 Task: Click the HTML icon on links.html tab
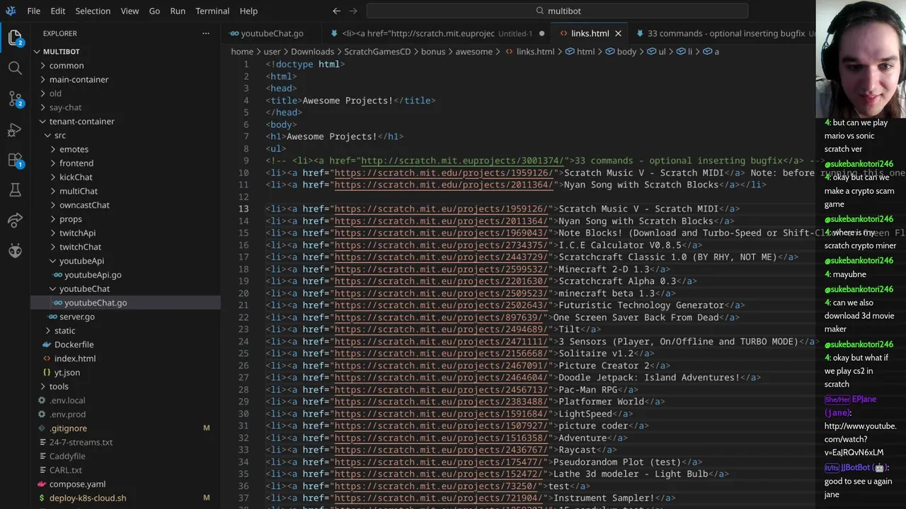tap(564, 33)
